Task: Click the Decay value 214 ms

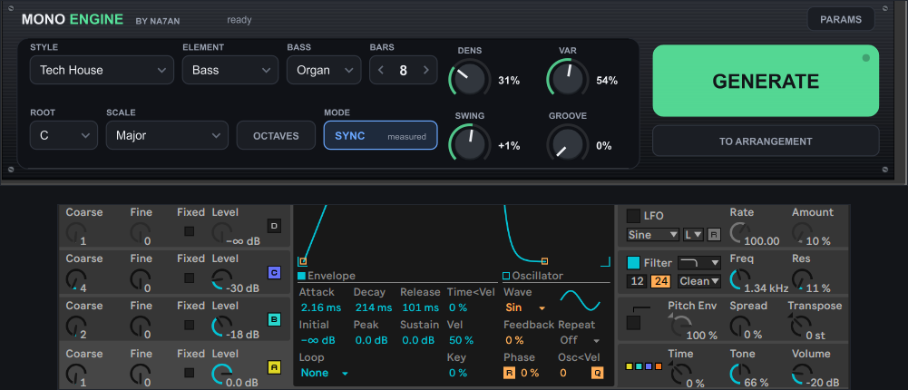Action: click(x=372, y=307)
